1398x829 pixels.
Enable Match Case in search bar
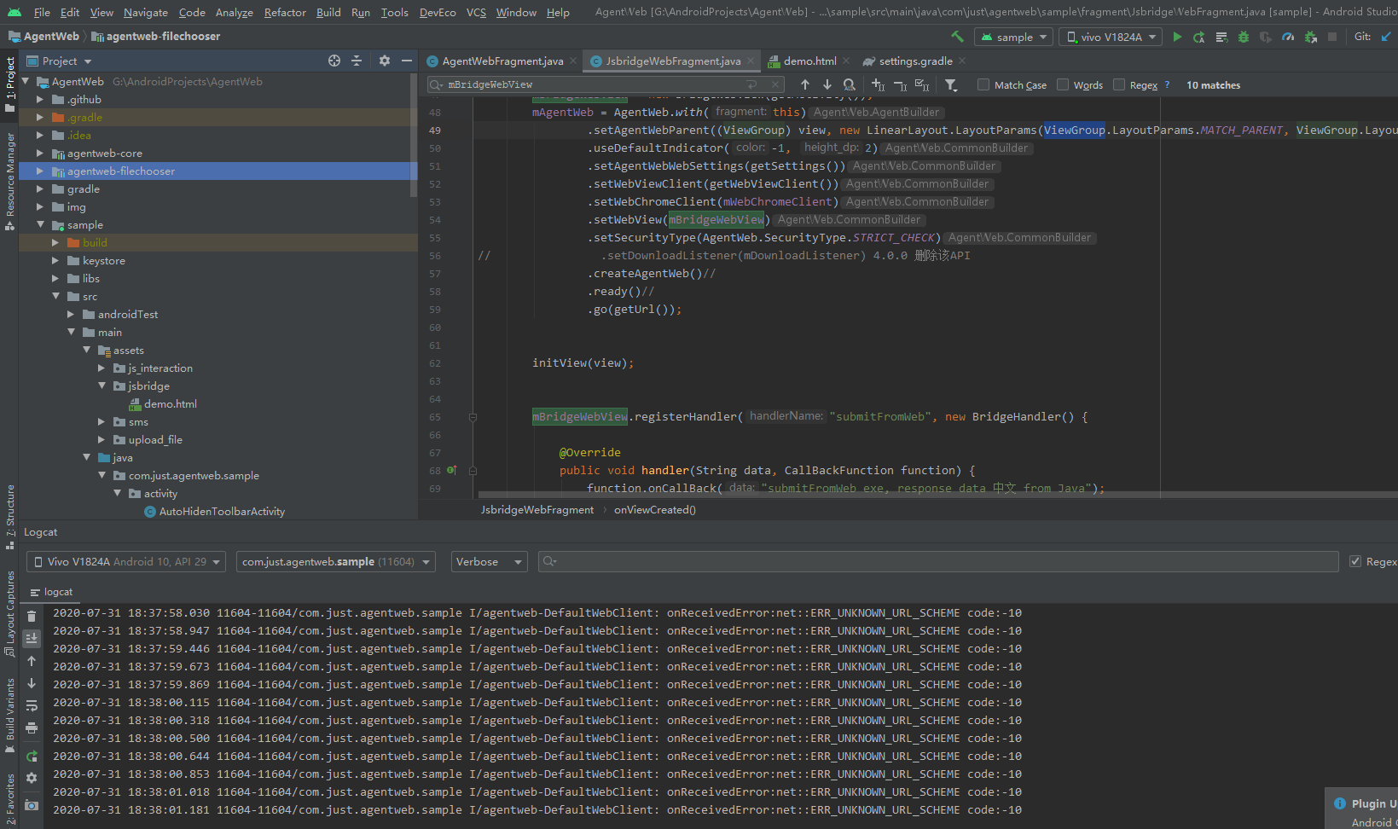point(983,84)
